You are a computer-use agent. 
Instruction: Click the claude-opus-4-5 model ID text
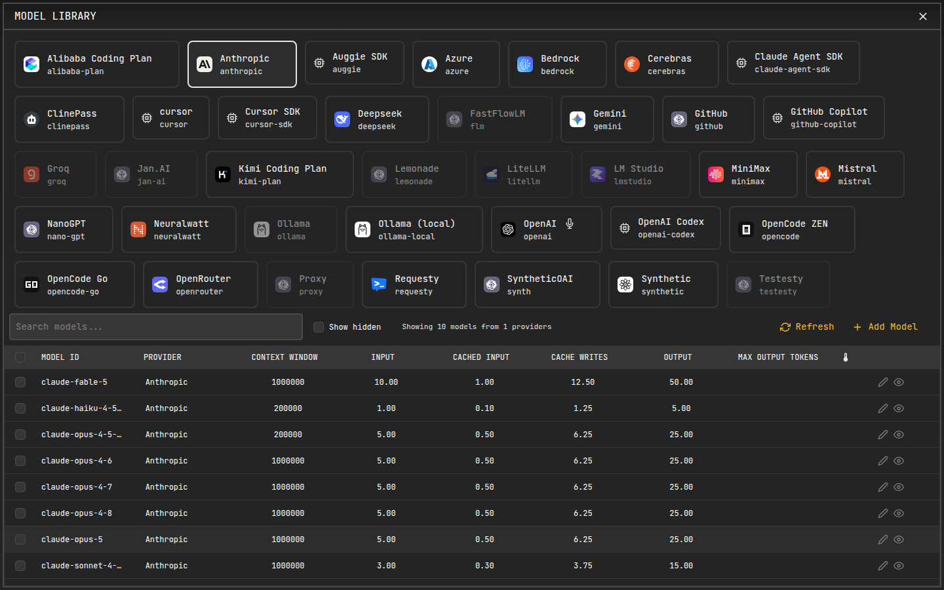point(81,435)
